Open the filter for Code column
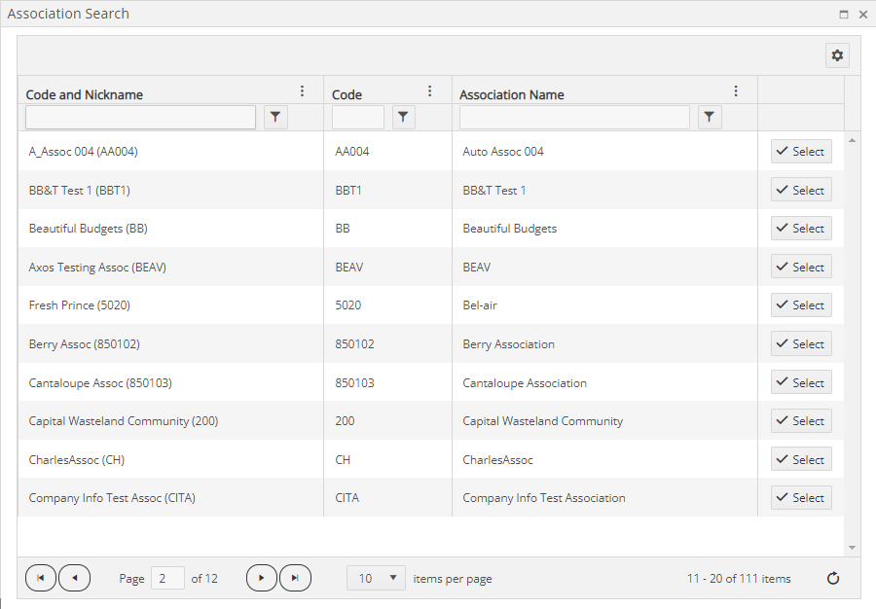 coord(403,116)
